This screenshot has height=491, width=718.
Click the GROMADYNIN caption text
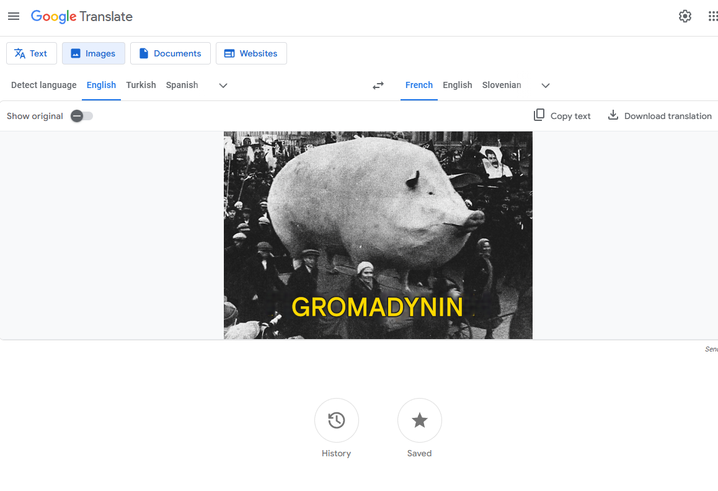pyautogui.click(x=378, y=307)
